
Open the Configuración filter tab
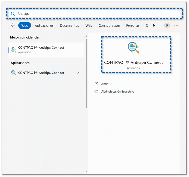coord(109,25)
